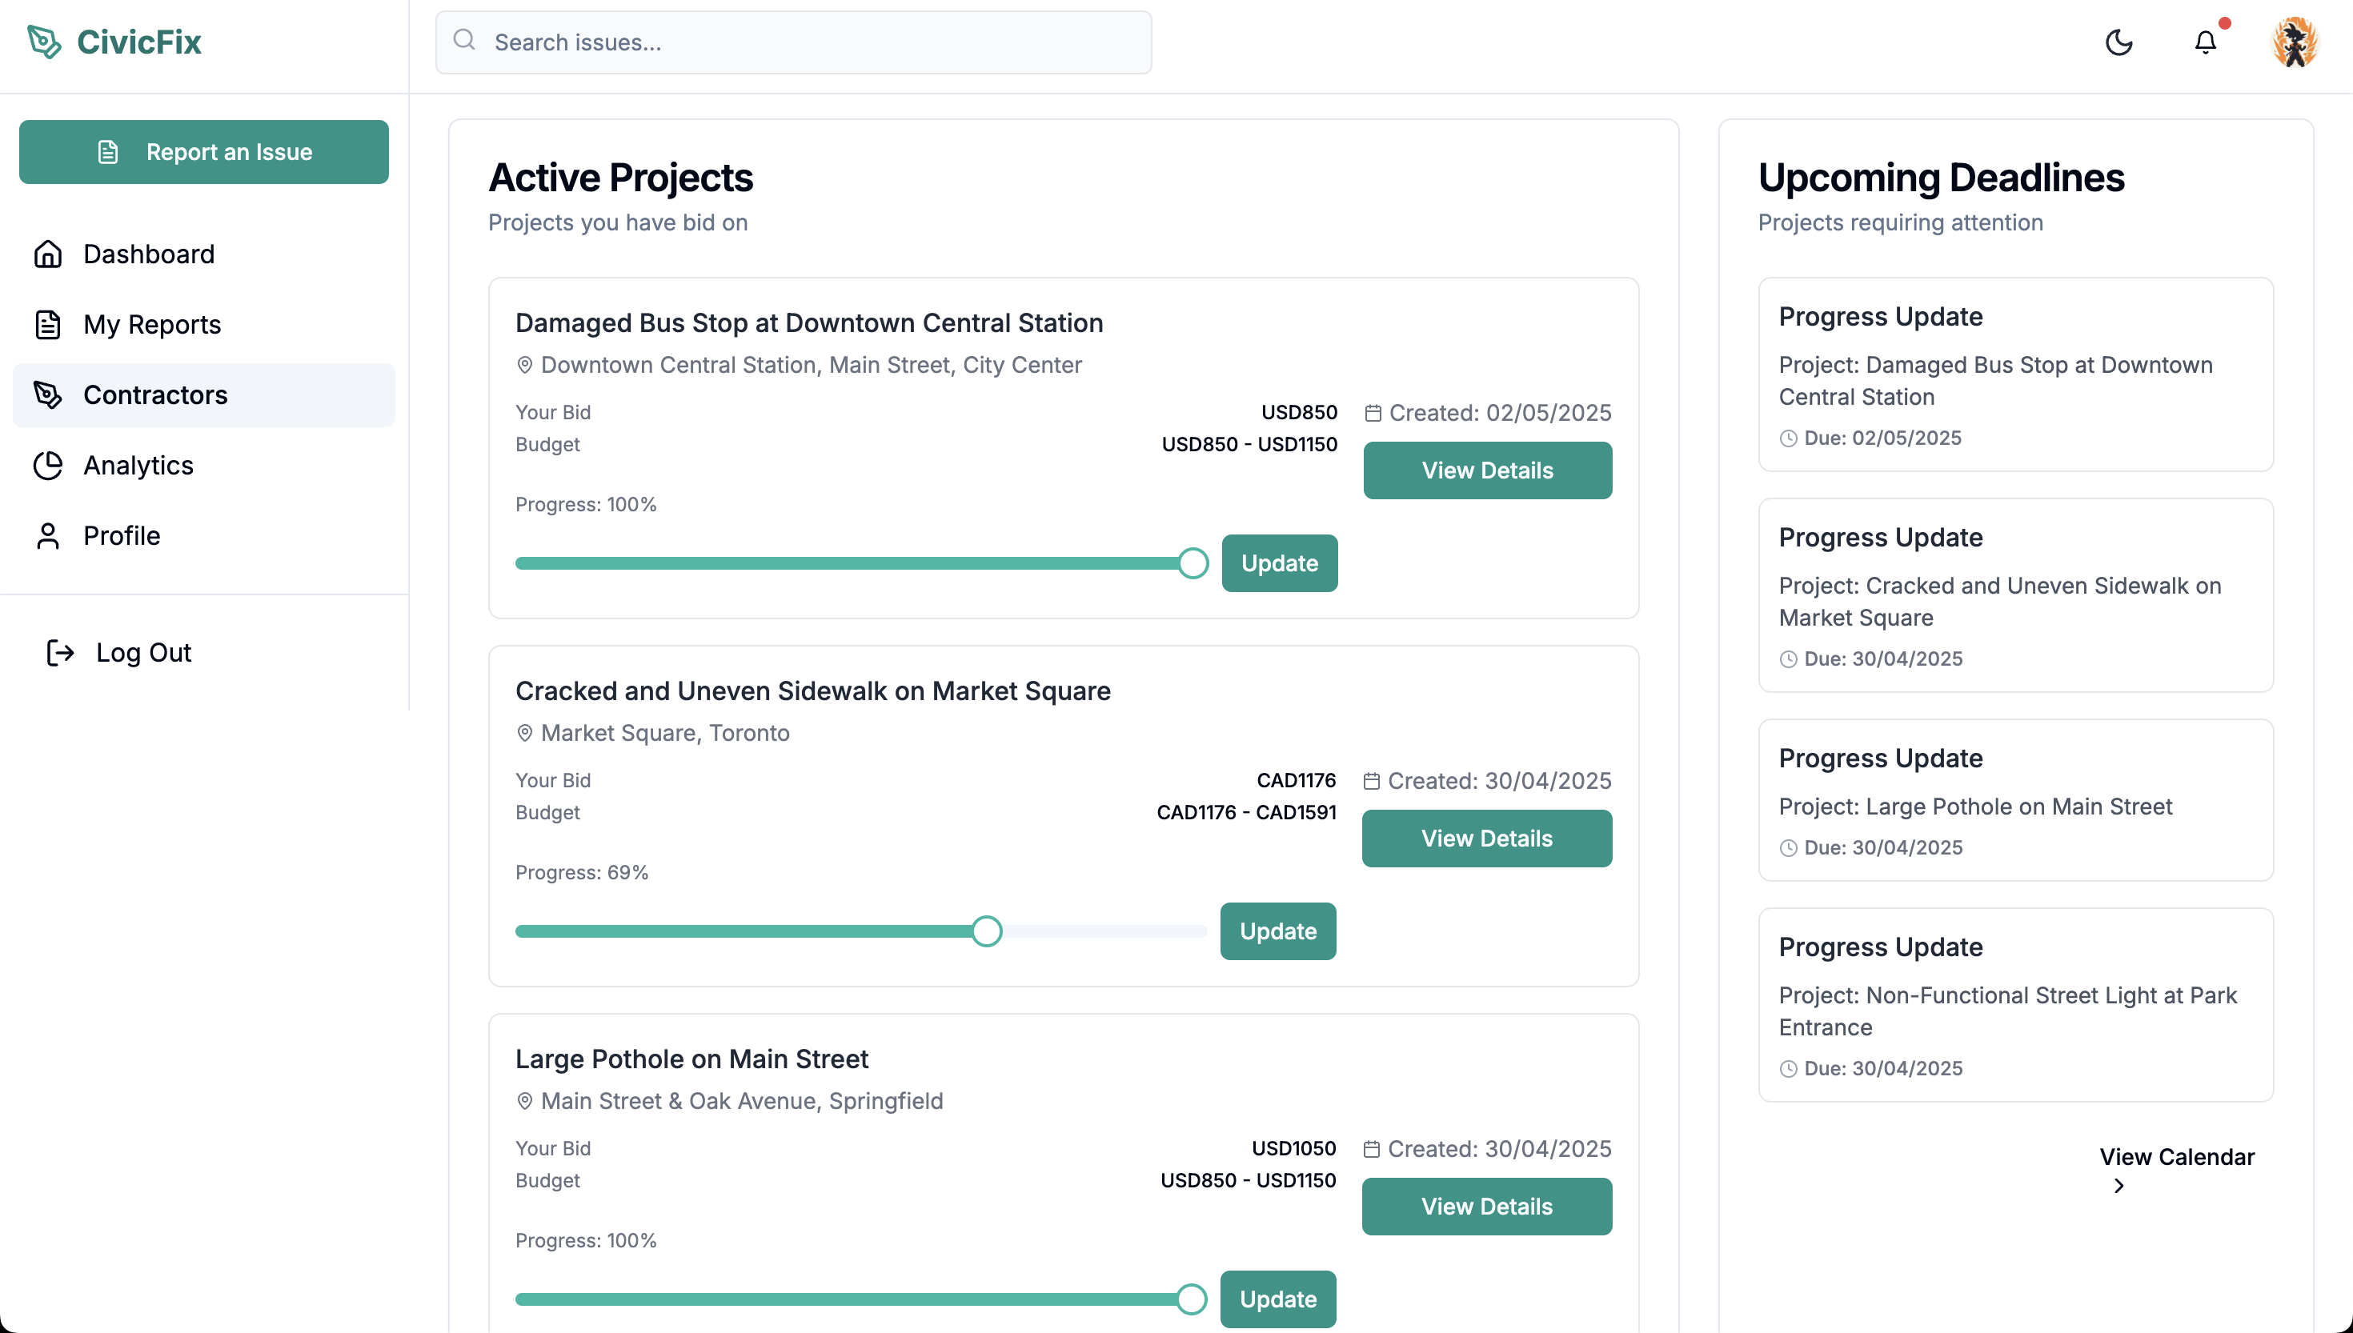Toggle dark mode with the moon icon
2353x1333 pixels.
point(2119,42)
